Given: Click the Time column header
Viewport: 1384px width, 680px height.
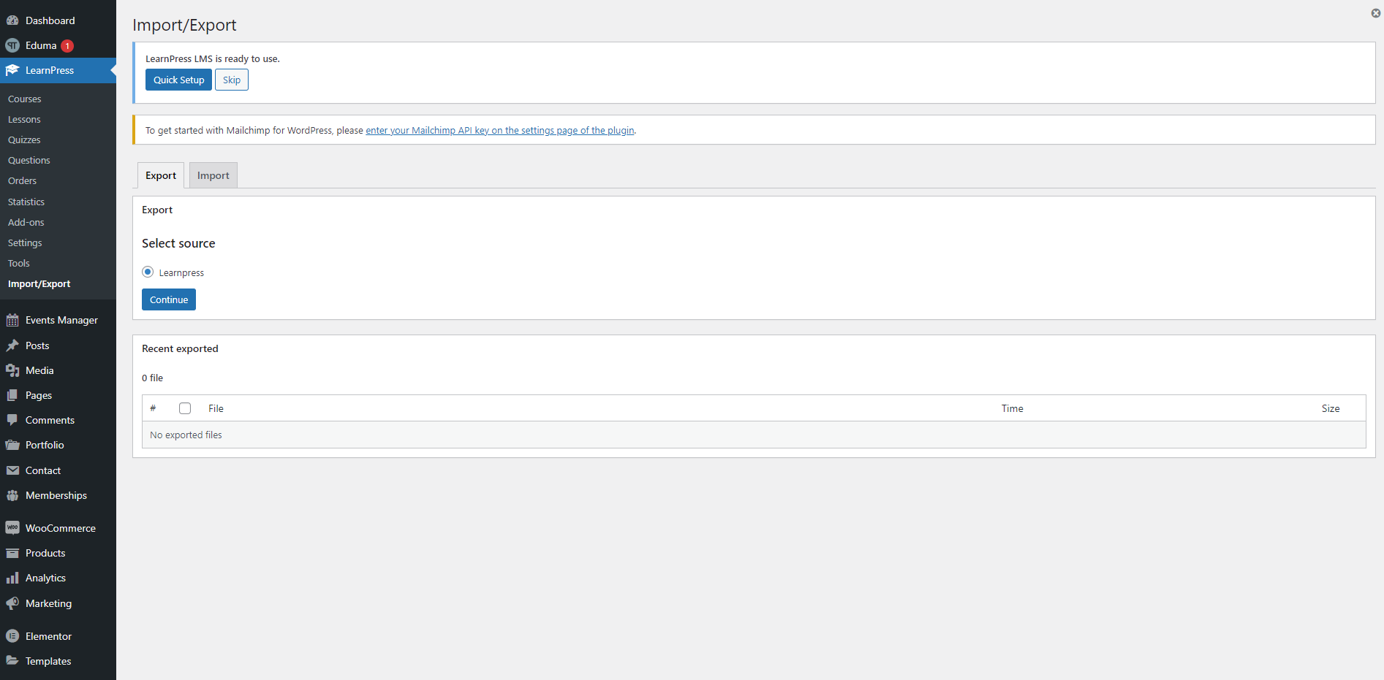Looking at the screenshot, I should point(1013,408).
